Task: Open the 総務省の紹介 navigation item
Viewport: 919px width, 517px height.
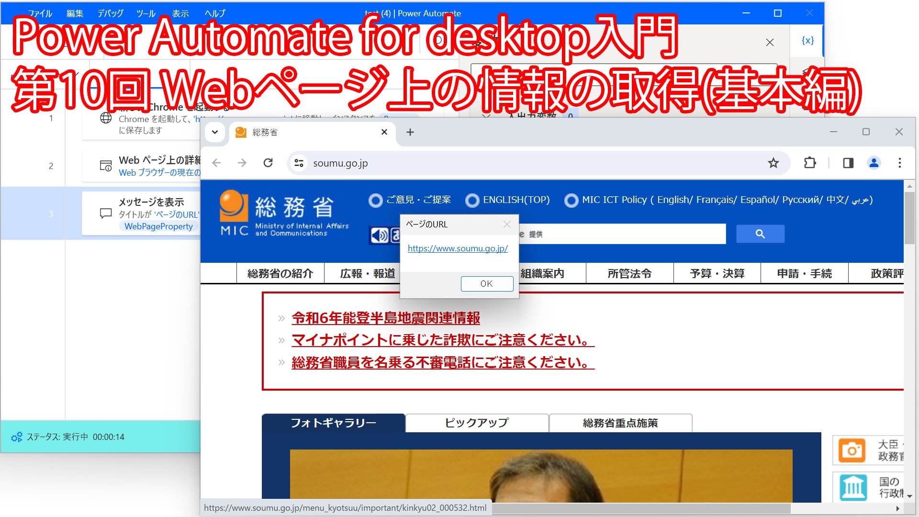Action: pos(280,273)
